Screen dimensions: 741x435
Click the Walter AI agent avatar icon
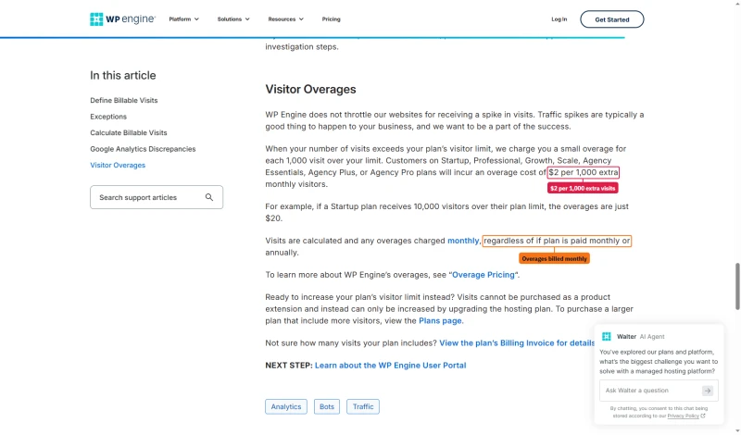pyautogui.click(x=607, y=336)
